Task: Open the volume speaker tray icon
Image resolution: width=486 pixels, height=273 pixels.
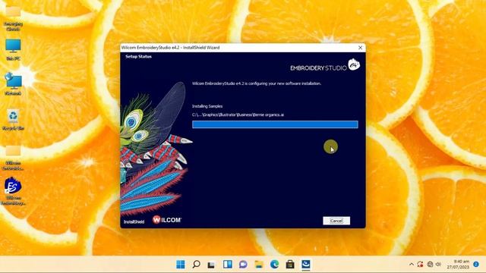Action: tap(438, 265)
